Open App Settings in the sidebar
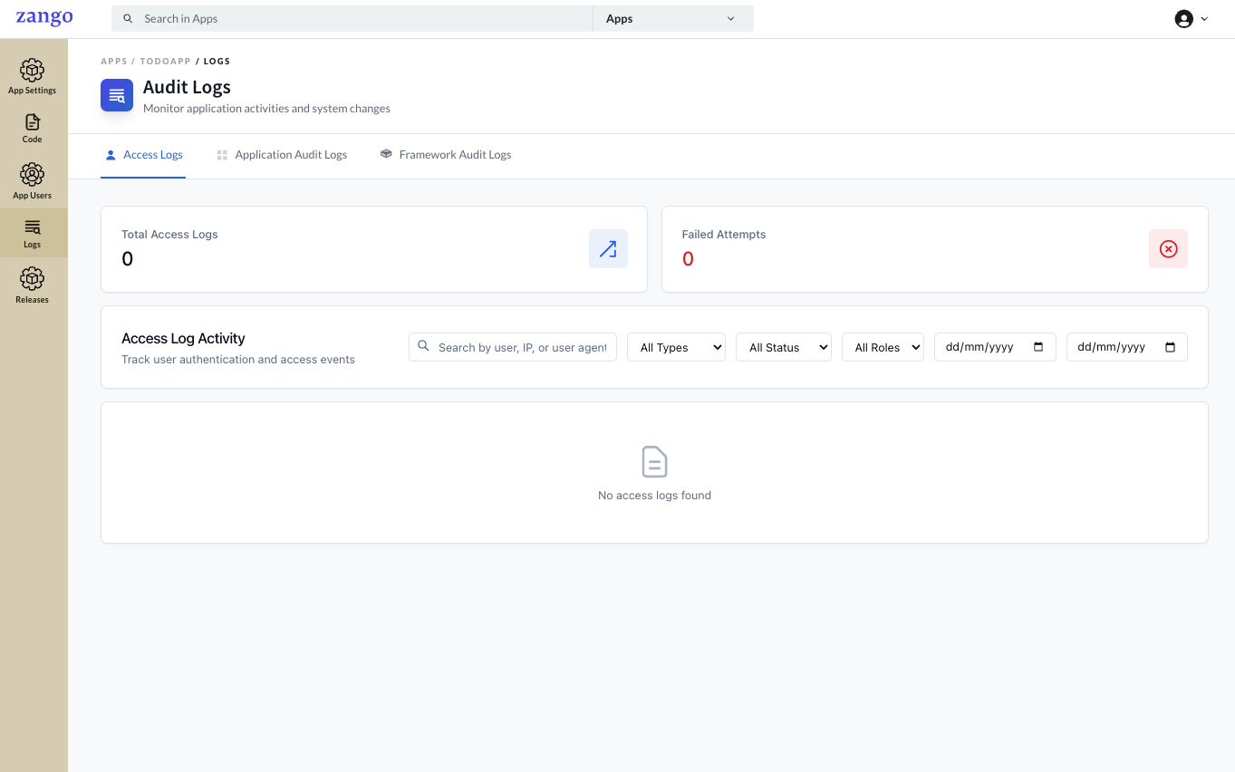The width and height of the screenshot is (1235, 772). tap(33, 77)
